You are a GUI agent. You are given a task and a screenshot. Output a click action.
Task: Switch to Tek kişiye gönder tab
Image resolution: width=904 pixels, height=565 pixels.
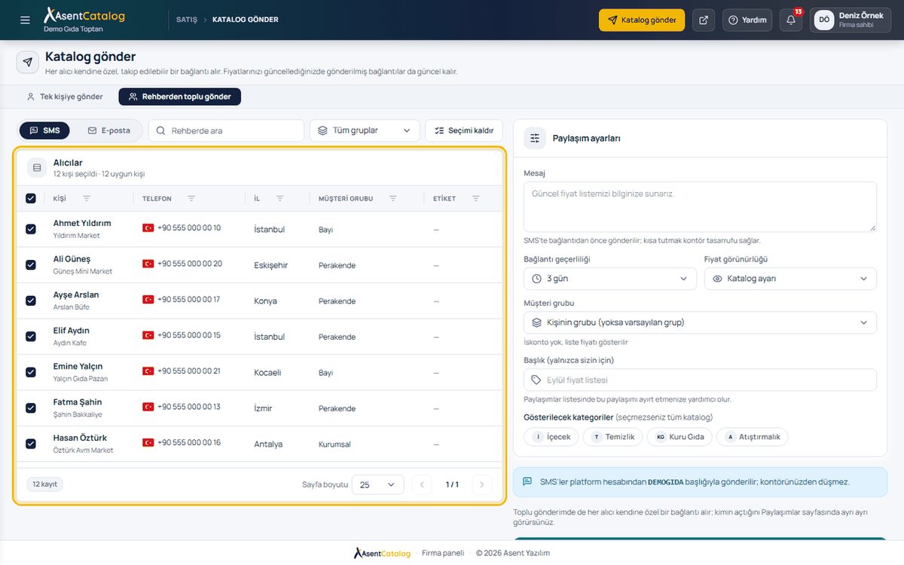(x=64, y=96)
